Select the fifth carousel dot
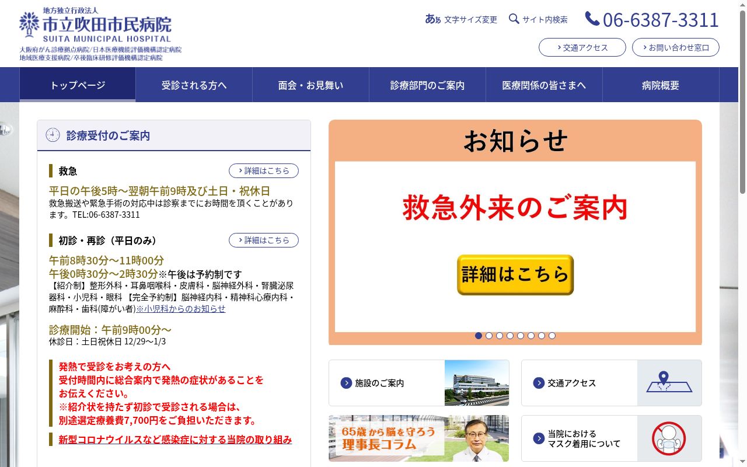This screenshot has width=747, height=467. [x=521, y=336]
